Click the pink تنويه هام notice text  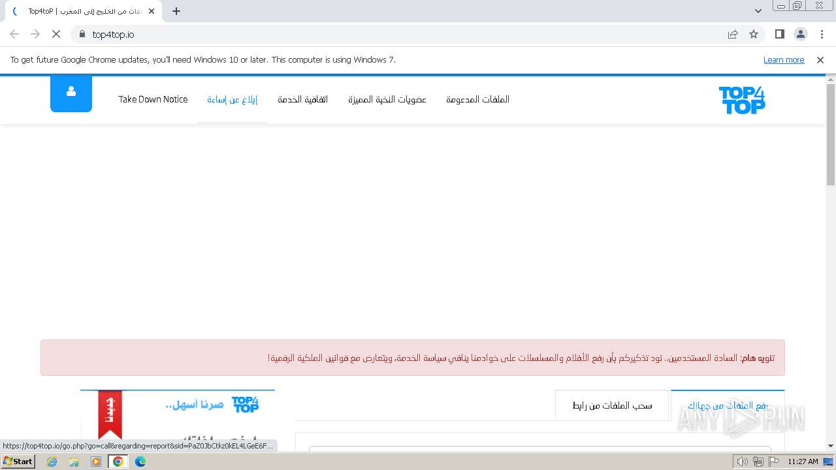[521, 358]
